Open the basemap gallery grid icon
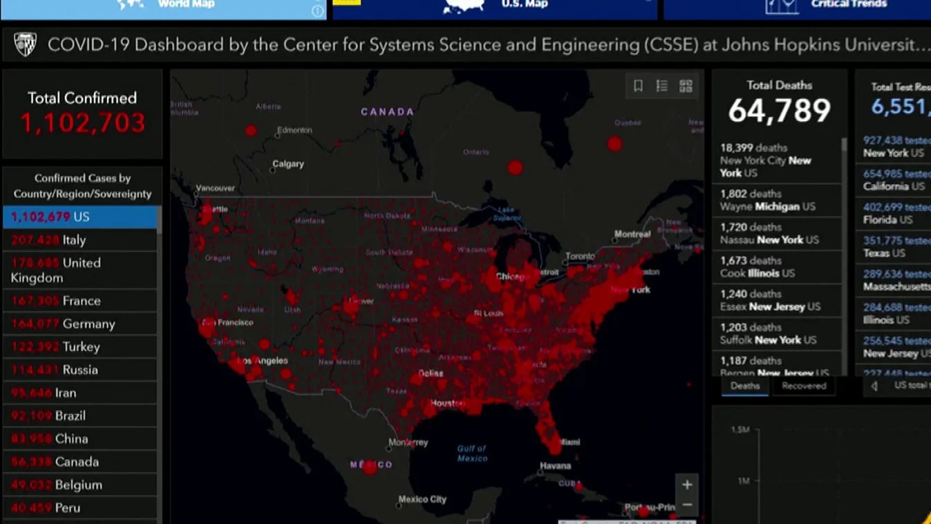This screenshot has width=931, height=524. (x=686, y=86)
